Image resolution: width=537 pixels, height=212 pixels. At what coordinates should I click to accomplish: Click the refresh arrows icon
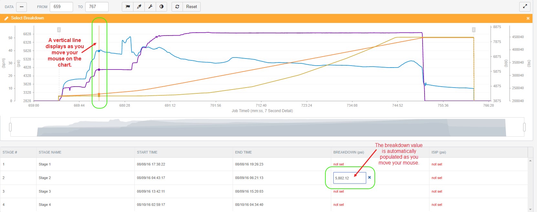coord(177,7)
